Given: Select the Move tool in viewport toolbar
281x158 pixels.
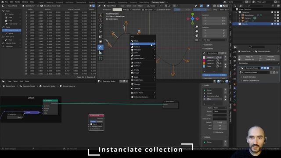Looking at the screenshot, I should click(101, 26).
